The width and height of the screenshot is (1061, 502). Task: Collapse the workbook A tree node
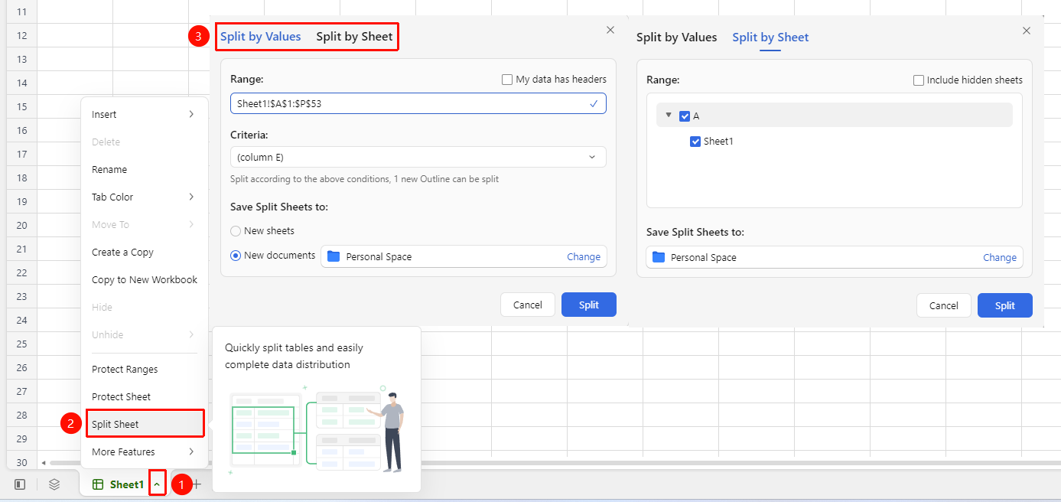point(669,116)
